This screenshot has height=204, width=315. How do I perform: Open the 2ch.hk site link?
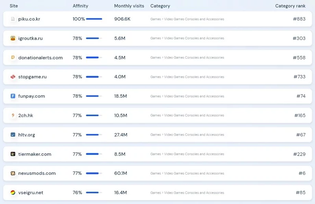[26, 115]
